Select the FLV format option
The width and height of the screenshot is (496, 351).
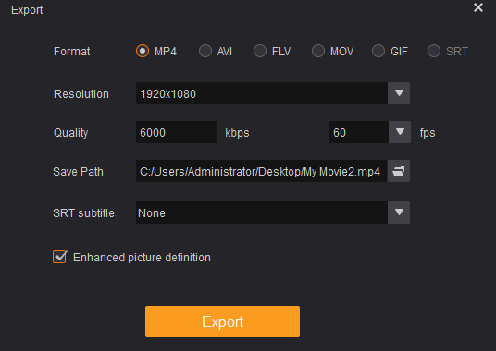[260, 51]
